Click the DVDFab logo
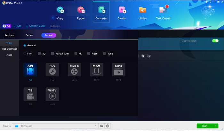The height and width of the screenshot is (131, 224). click(8, 3)
